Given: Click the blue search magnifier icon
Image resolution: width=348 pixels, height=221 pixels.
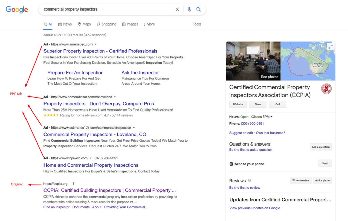Looking at the screenshot, I should click(198, 9).
